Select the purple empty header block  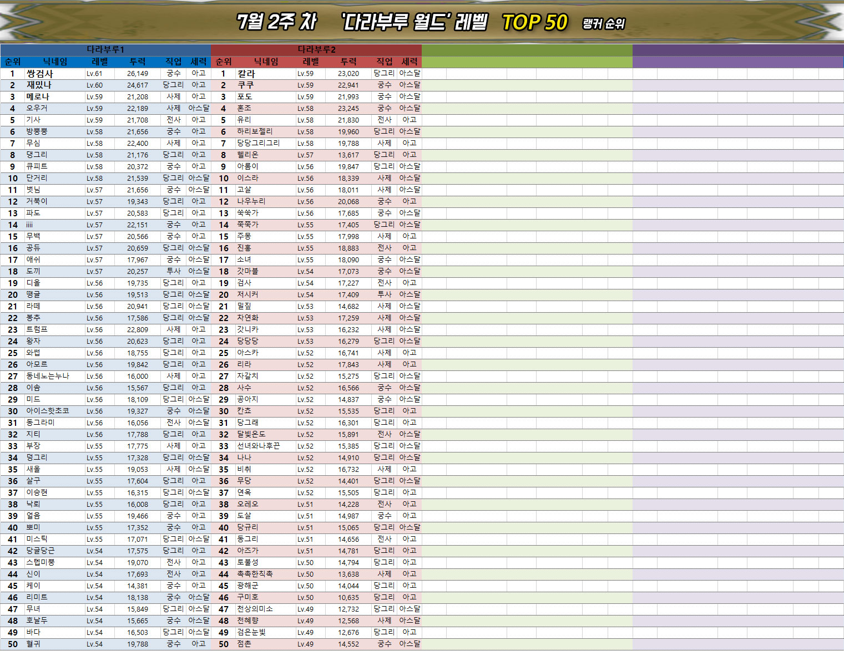click(737, 55)
